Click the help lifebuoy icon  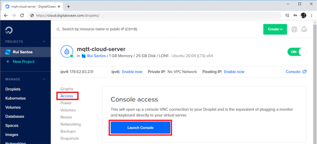pyautogui.click(x=294, y=29)
